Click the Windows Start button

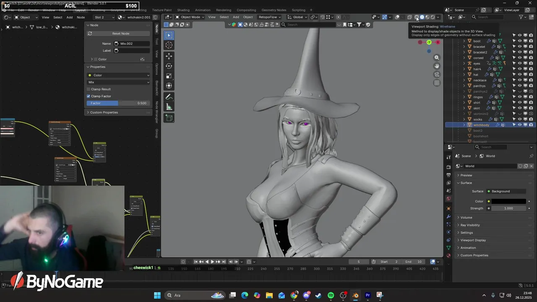157,295
